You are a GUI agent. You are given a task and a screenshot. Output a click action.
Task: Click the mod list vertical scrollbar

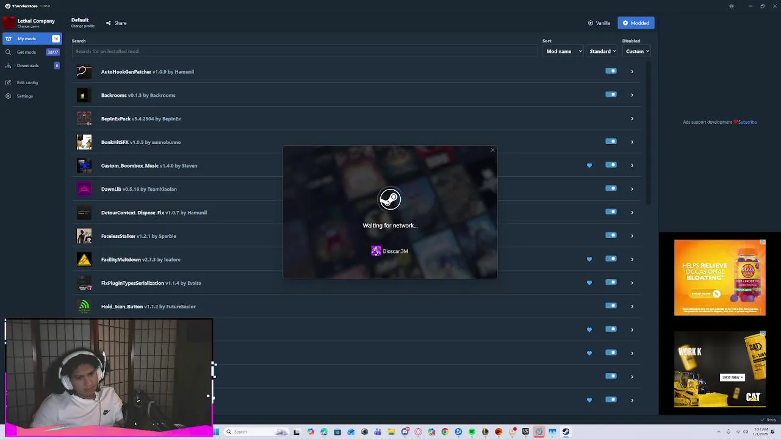tap(647, 133)
